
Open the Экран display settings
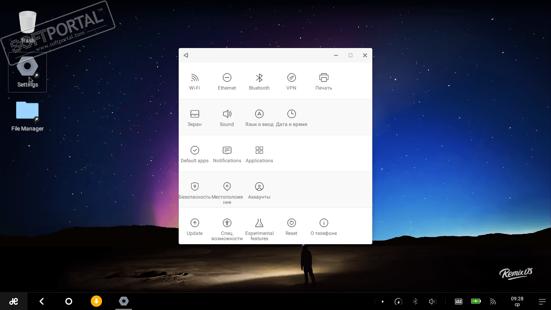[x=194, y=118]
